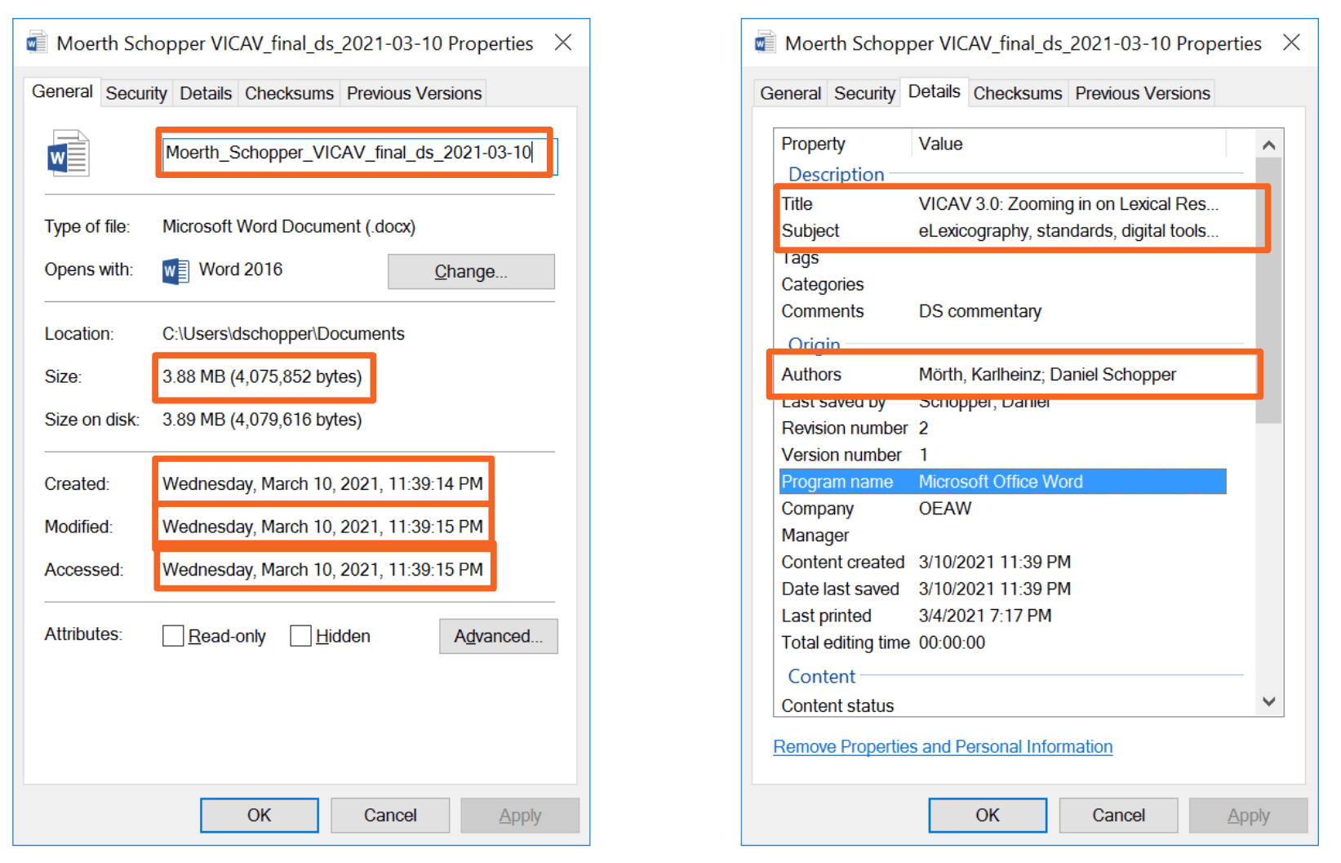The image size is (1341, 863).
Task: Click the Word 2016 app icon
Action: tap(175, 270)
